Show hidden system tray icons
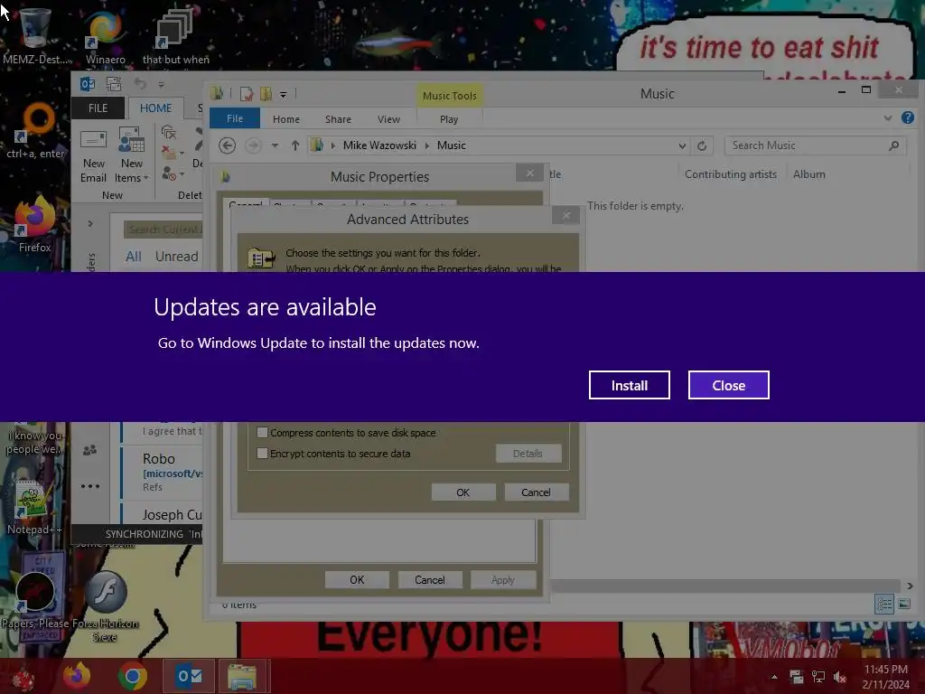Screen dimensions: 925x694 (774, 677)
